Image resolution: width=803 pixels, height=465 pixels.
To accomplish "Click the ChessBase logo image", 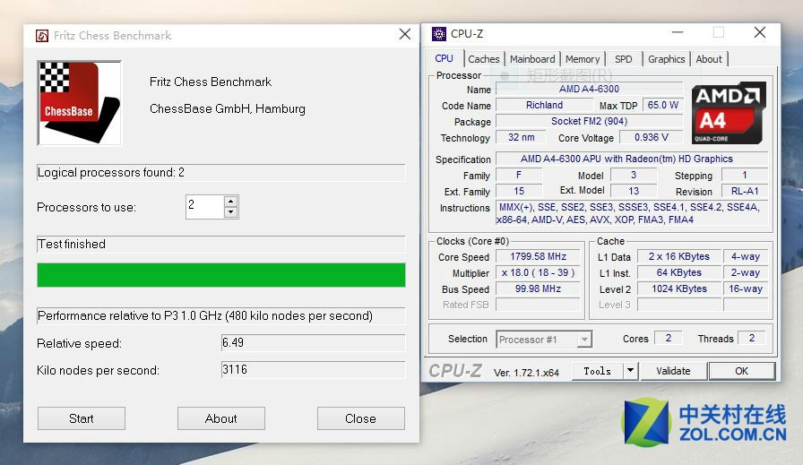I will pos(80,102).
